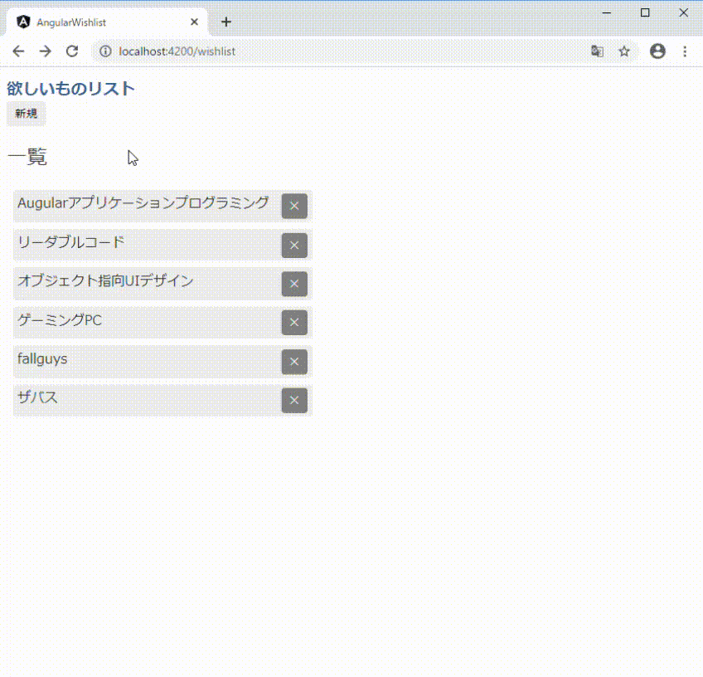
Task: Select the Augularアプリケーションプログラミング list entry
Action: point(141,202)
